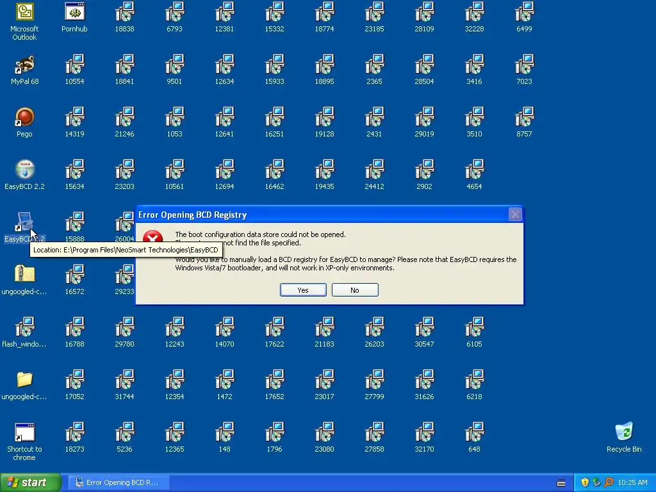Select the installer icon labeled 8757
This screenshot has height=492, width=656.
524,117
